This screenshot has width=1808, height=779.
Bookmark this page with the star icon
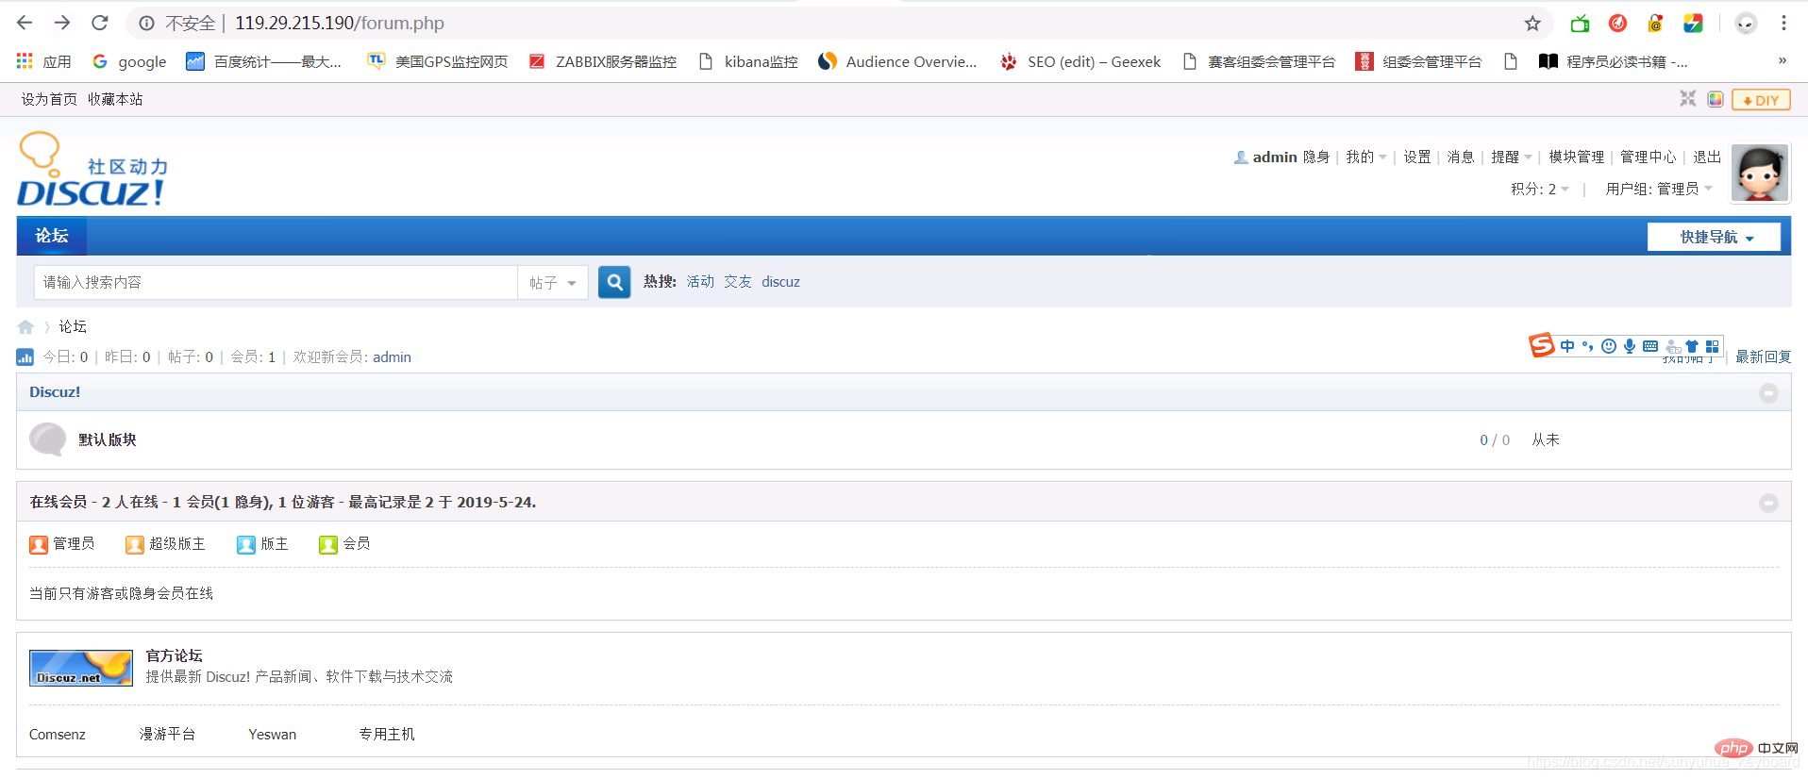click(x=1532, y=23)
